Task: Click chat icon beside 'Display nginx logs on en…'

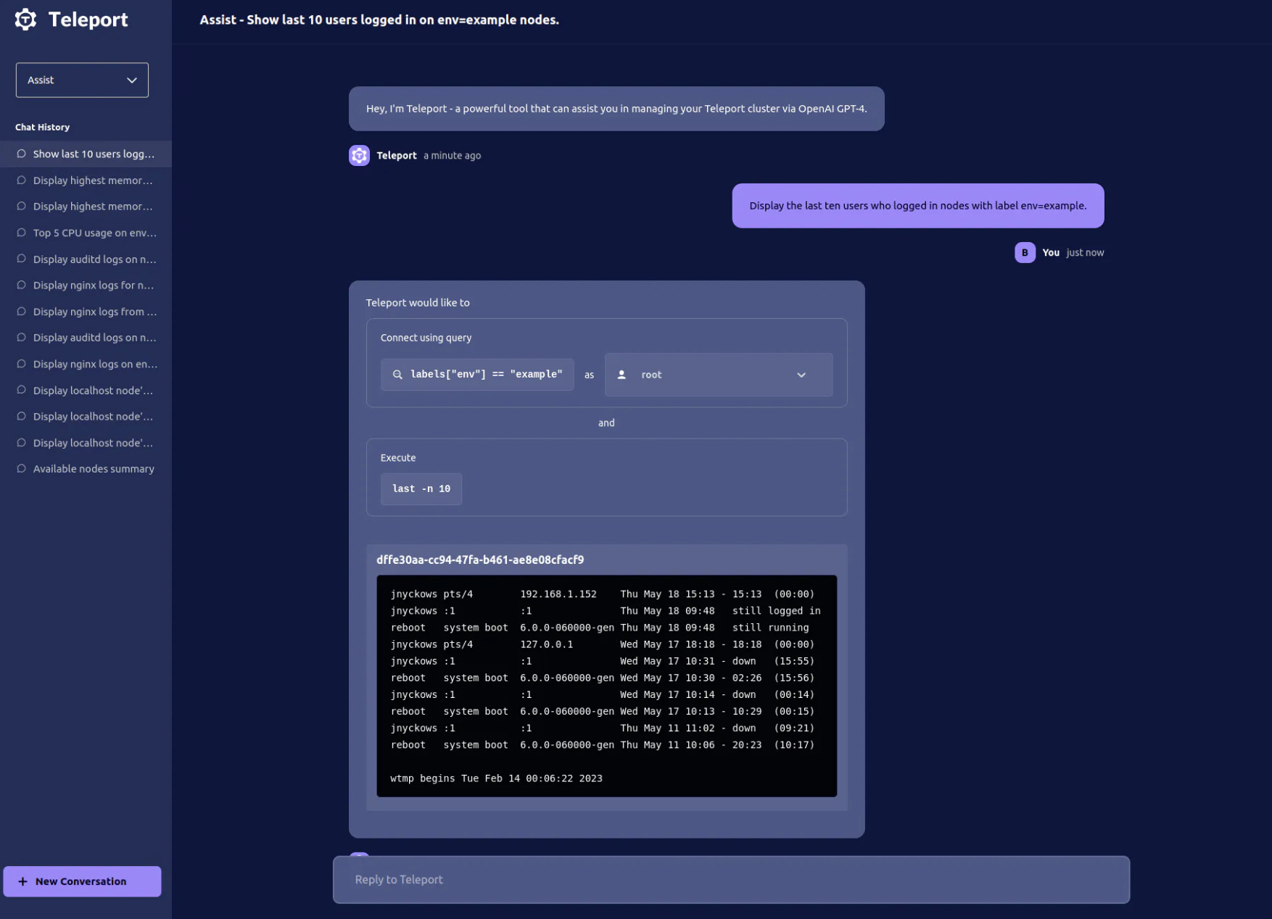Action: tap(21, 364)
